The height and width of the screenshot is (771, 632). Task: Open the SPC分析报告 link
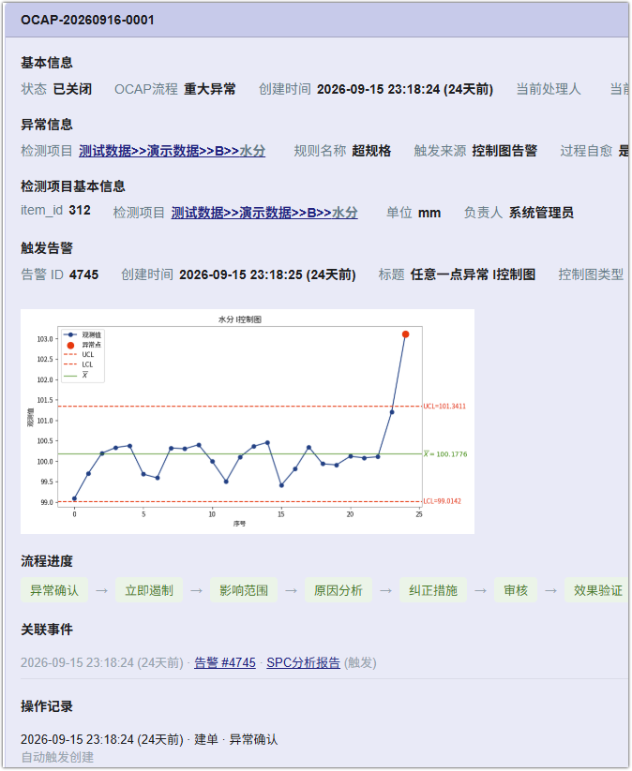303,663
